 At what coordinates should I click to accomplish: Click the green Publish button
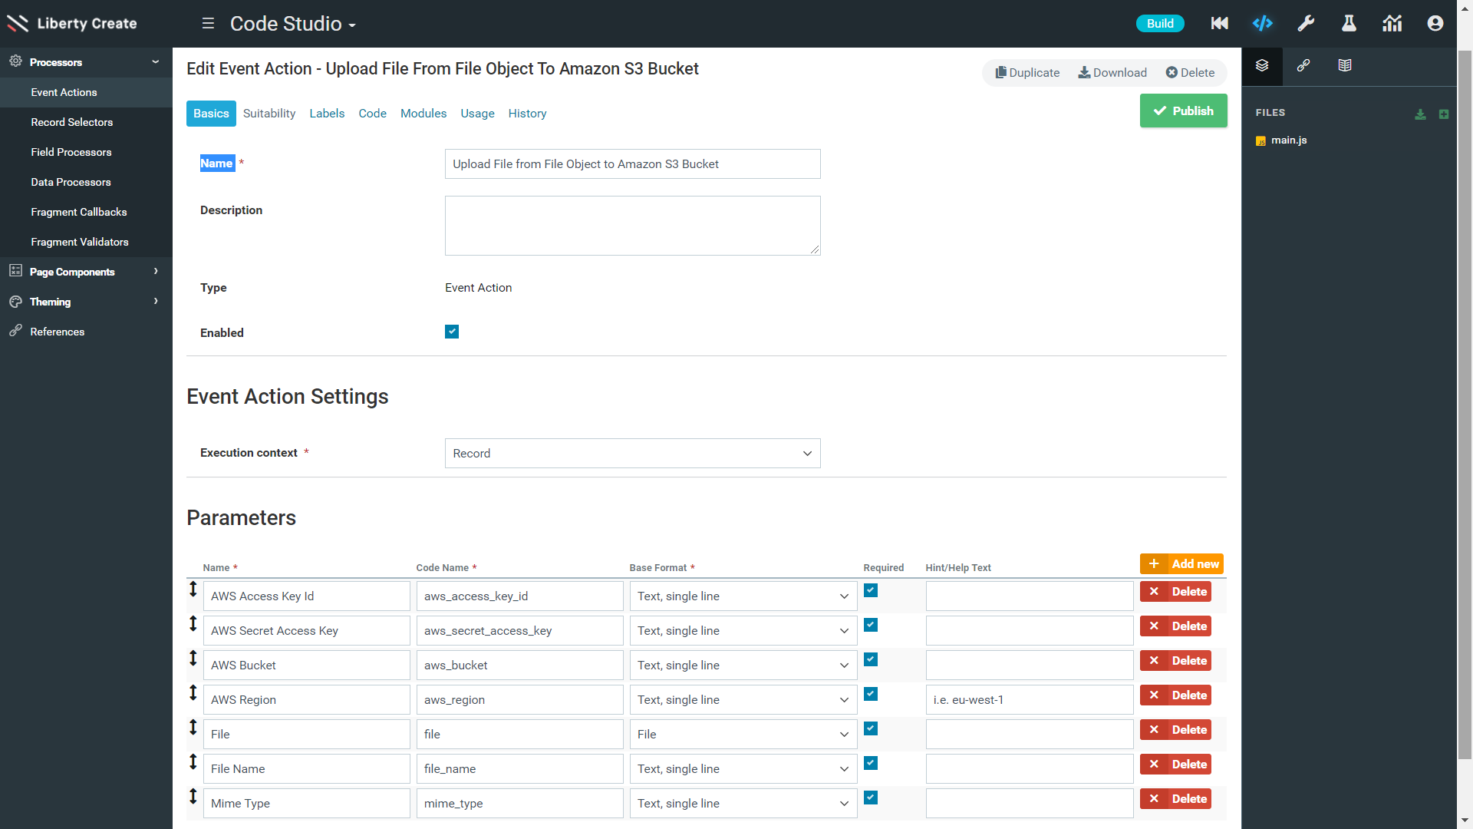[x=1183, y=111]
